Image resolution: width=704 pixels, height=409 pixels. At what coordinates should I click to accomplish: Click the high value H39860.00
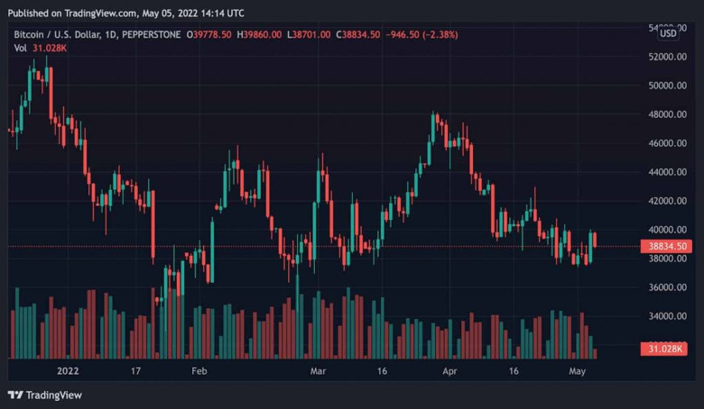point(260,34)
